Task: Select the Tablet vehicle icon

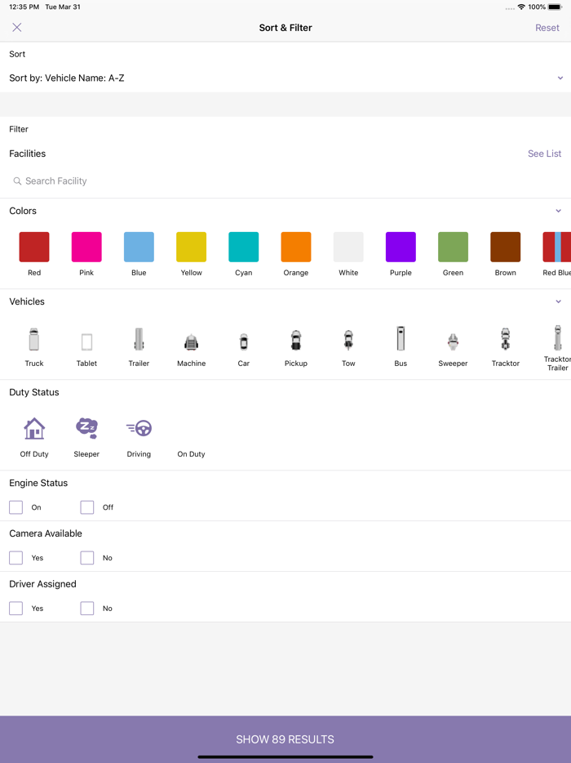Action: 86,341
